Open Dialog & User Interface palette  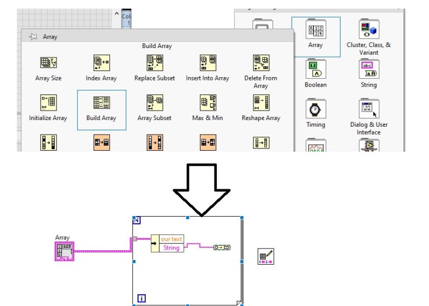click(369, 109)
